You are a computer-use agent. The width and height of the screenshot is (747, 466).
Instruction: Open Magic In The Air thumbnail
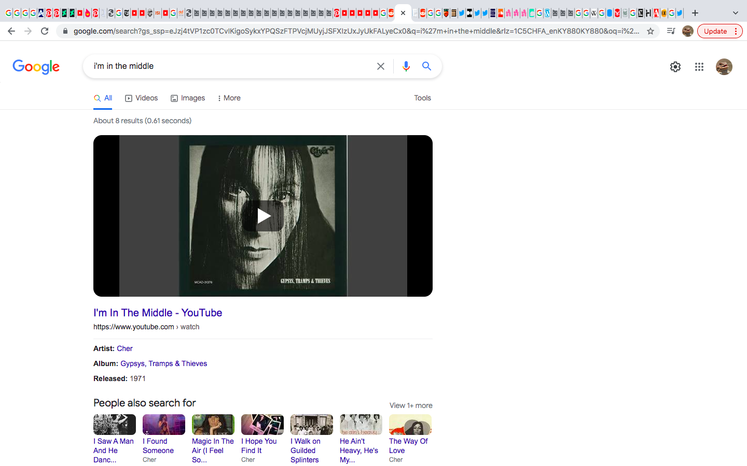click(213, 425)
